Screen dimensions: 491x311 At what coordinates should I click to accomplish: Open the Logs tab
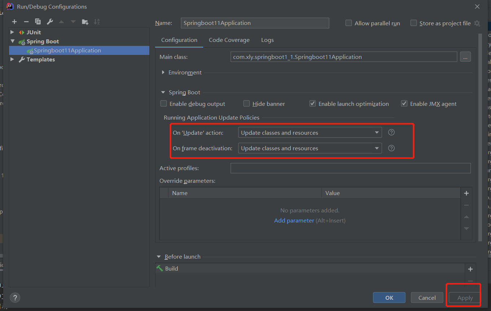tap(267, 40)
